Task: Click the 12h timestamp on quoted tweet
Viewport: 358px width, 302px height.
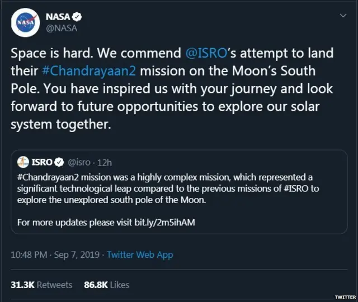Action: click(105, 162)
